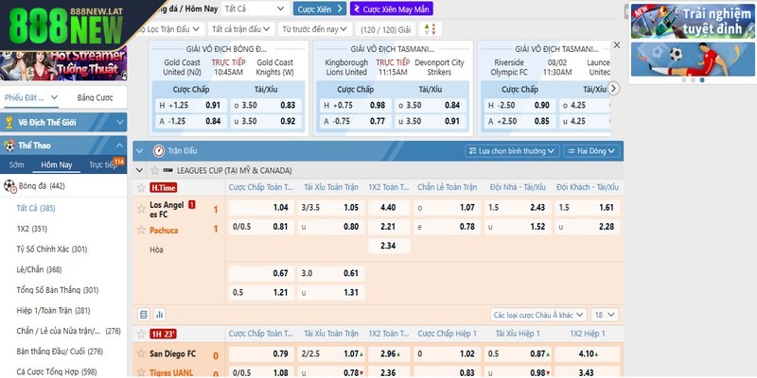Click Riverside Olympic handicap odds 0.90
The image size is (757, 378).
pos(541,105)
